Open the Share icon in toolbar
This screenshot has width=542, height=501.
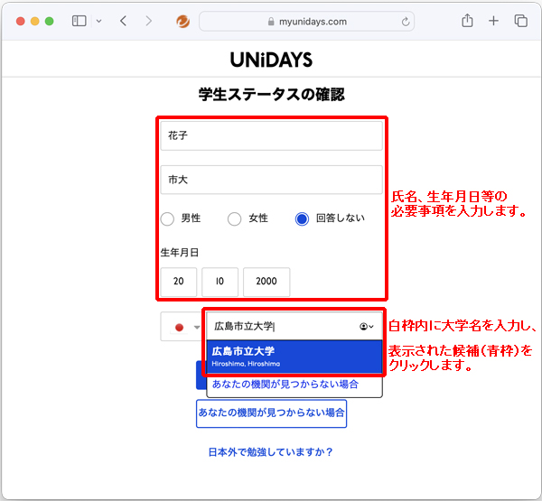tap(467, 21)
